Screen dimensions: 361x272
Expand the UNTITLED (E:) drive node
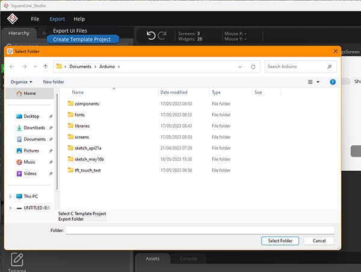pos(10,207)
